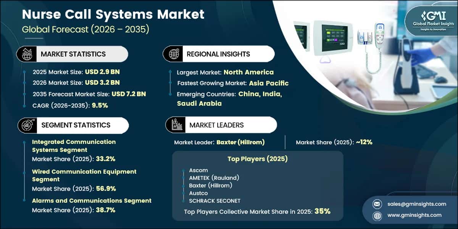Image resolution: width=458 pixels, height=229 pixels.
Task: Click the Top Players Collective Market Share 35% line
Action: pos(257,211)
